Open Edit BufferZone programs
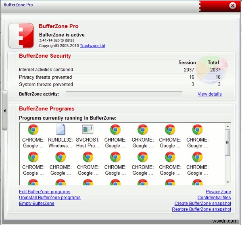This screenshot has height=225, width=242. [45, 192]
